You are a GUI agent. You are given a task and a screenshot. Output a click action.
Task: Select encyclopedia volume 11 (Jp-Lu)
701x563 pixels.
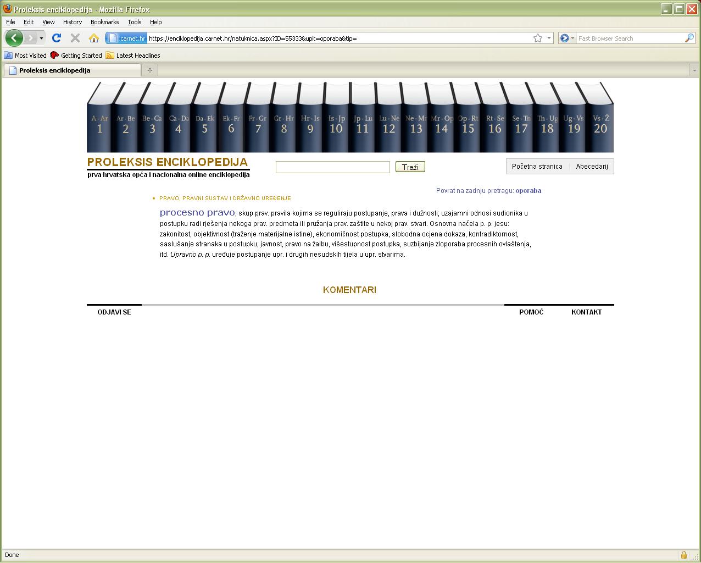point(363,117)
